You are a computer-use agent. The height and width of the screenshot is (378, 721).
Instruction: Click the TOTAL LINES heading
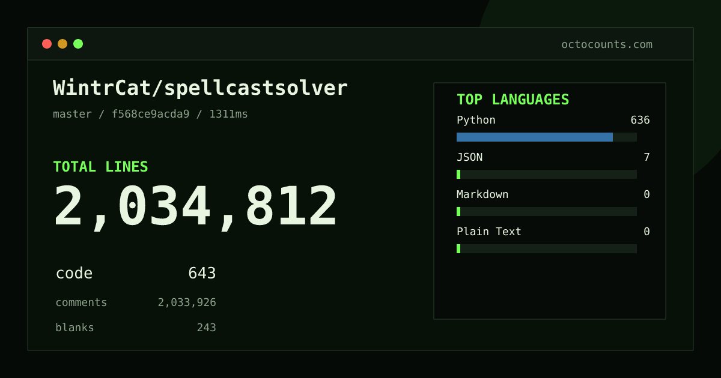click(100, 167)
